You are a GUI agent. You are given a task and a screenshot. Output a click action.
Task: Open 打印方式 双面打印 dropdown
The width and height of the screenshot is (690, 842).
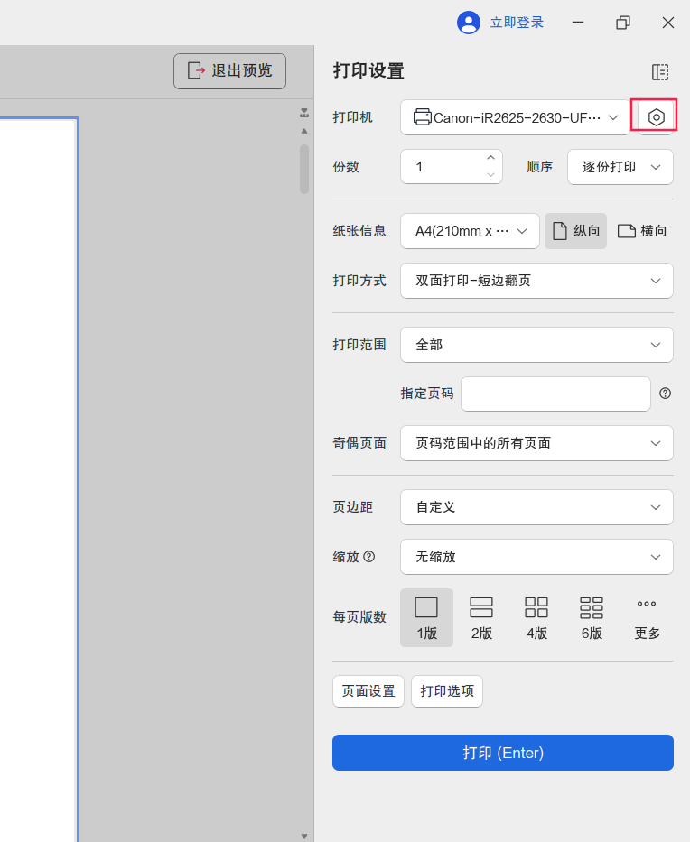pos(536,281)
